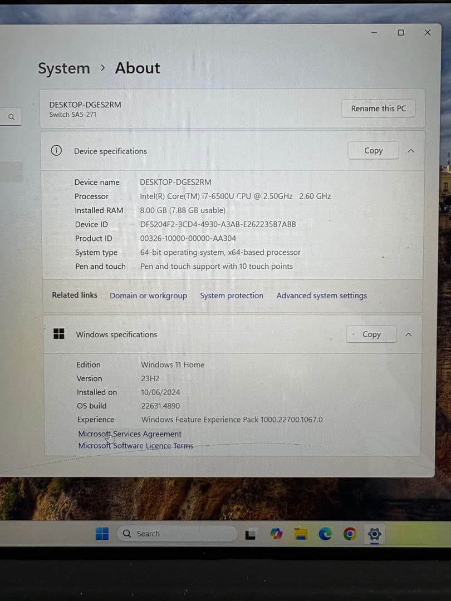Image resolution: width=451 pixels, height=601 pixels.
Task: Open the Microsoft Services Agreement
Action: coord(129,433)
